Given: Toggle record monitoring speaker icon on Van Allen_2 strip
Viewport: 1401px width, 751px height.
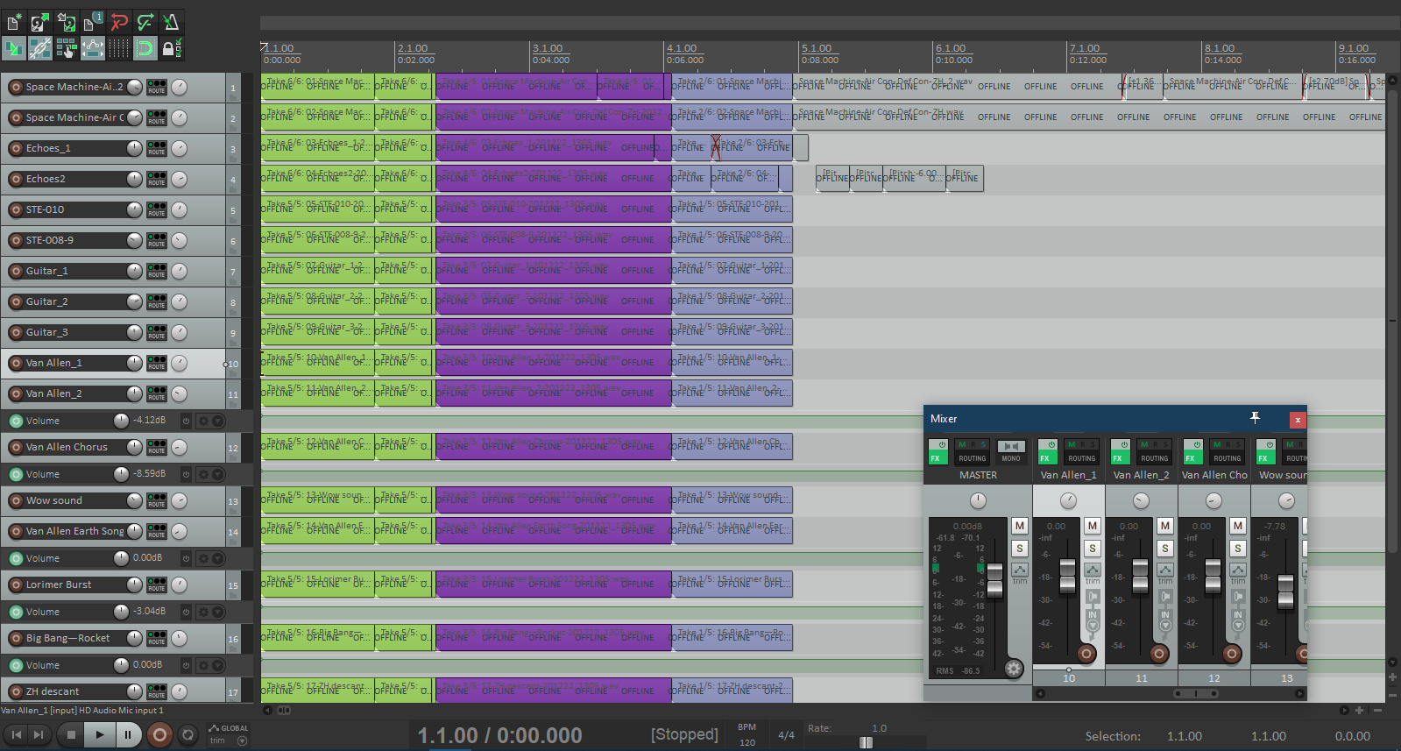Looking at the screenshot, I should (x=1165, y=597).
